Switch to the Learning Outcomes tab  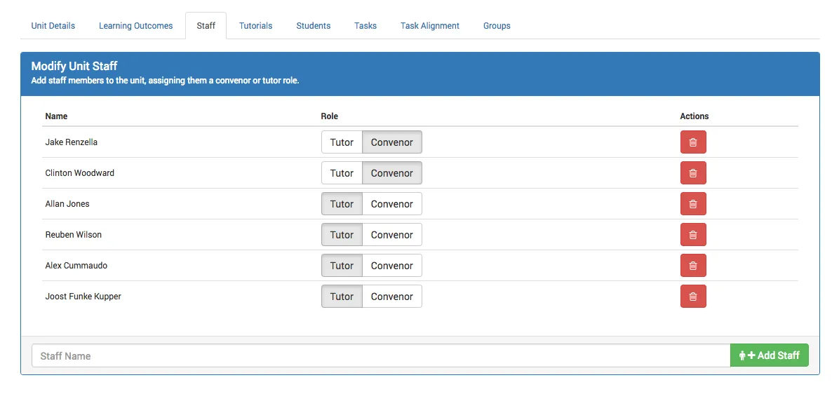click(135, 26)
